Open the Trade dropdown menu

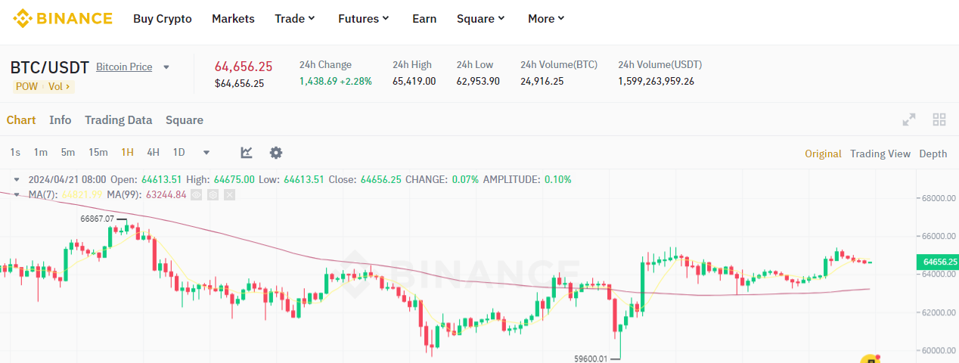295,18
